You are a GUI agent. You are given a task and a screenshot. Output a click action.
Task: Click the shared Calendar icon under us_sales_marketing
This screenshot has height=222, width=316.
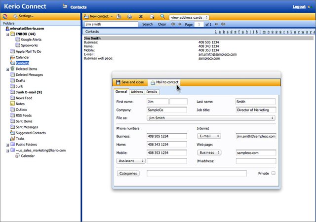pos(18,156)
